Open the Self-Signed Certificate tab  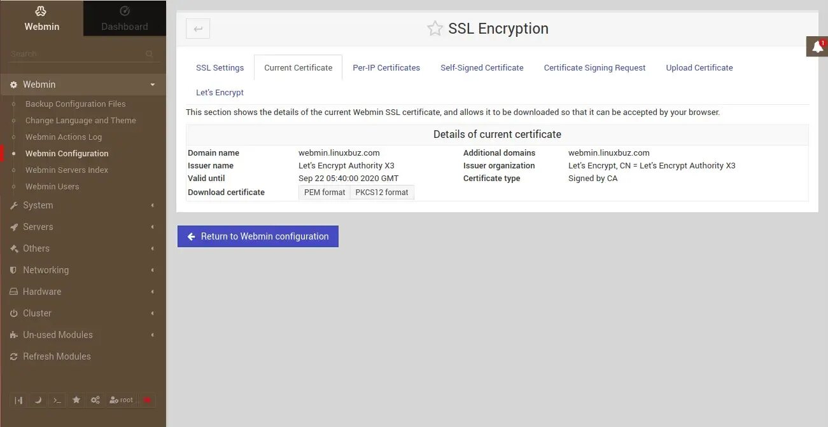coord(482,68)
